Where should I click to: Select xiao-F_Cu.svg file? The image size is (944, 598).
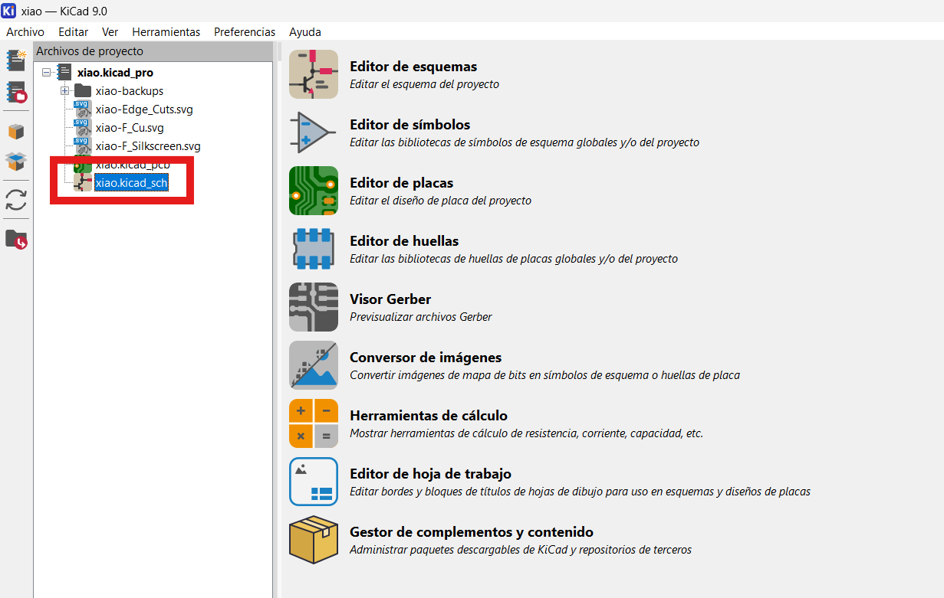[x=130, y=128]
